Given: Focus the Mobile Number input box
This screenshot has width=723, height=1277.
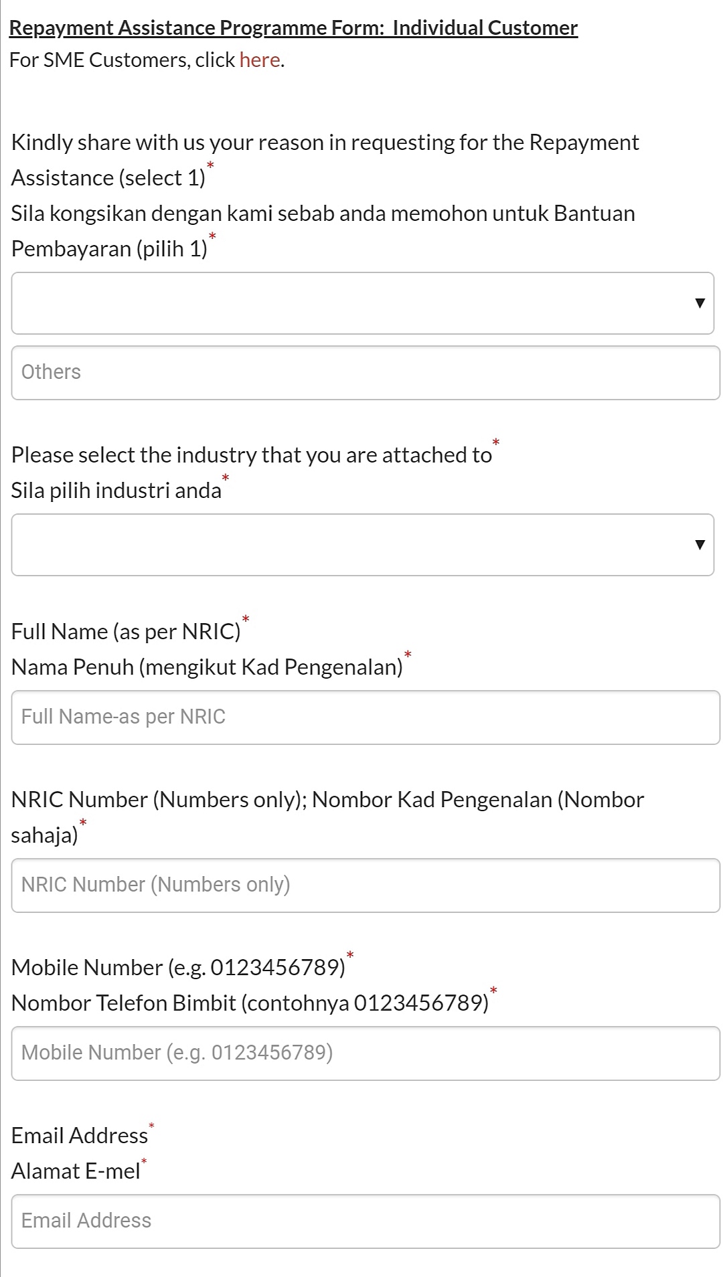Looking at the screenshot, I should [365, 1053].
